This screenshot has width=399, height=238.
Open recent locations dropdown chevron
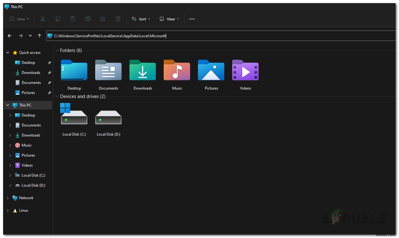30,36
